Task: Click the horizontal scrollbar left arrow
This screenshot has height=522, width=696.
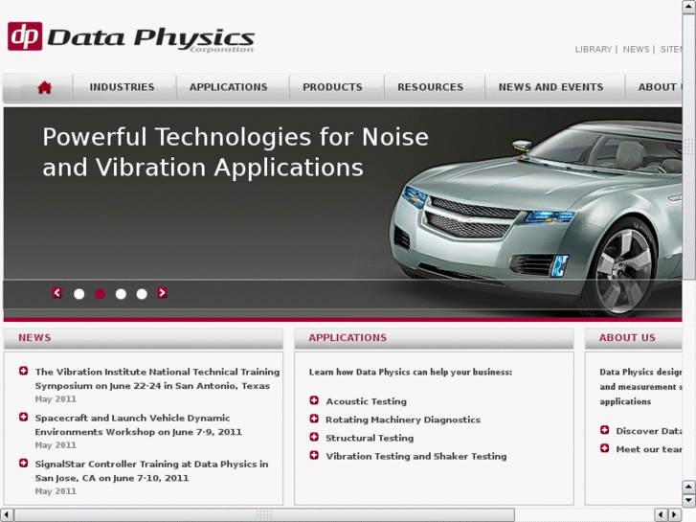Action: click(x=6, y=515)
